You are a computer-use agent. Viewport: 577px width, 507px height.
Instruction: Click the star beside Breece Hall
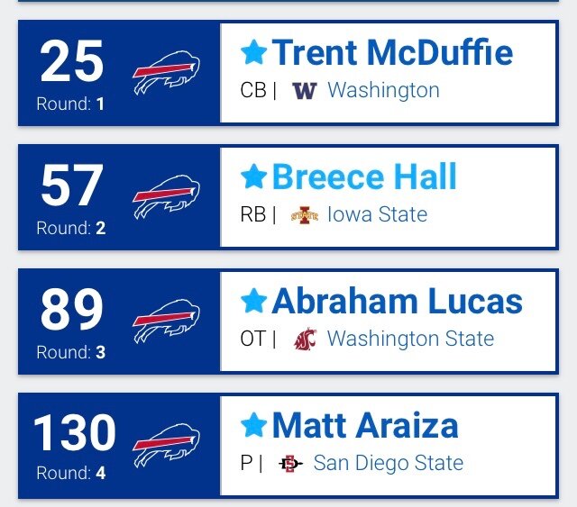tap(253, 177)
